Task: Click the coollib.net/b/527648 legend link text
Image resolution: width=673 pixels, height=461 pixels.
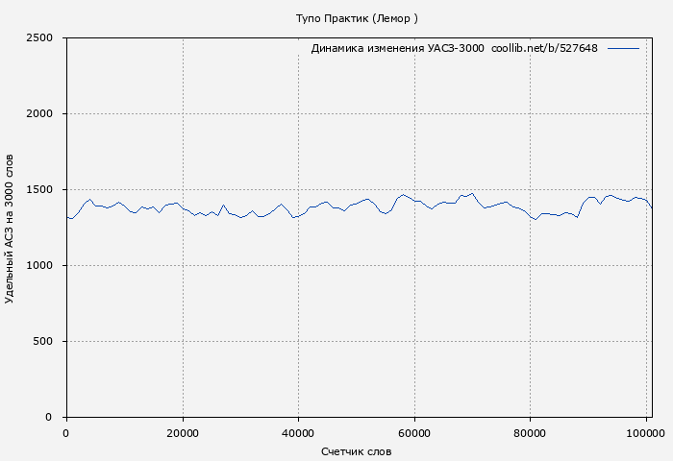Action: click(544, 48)
